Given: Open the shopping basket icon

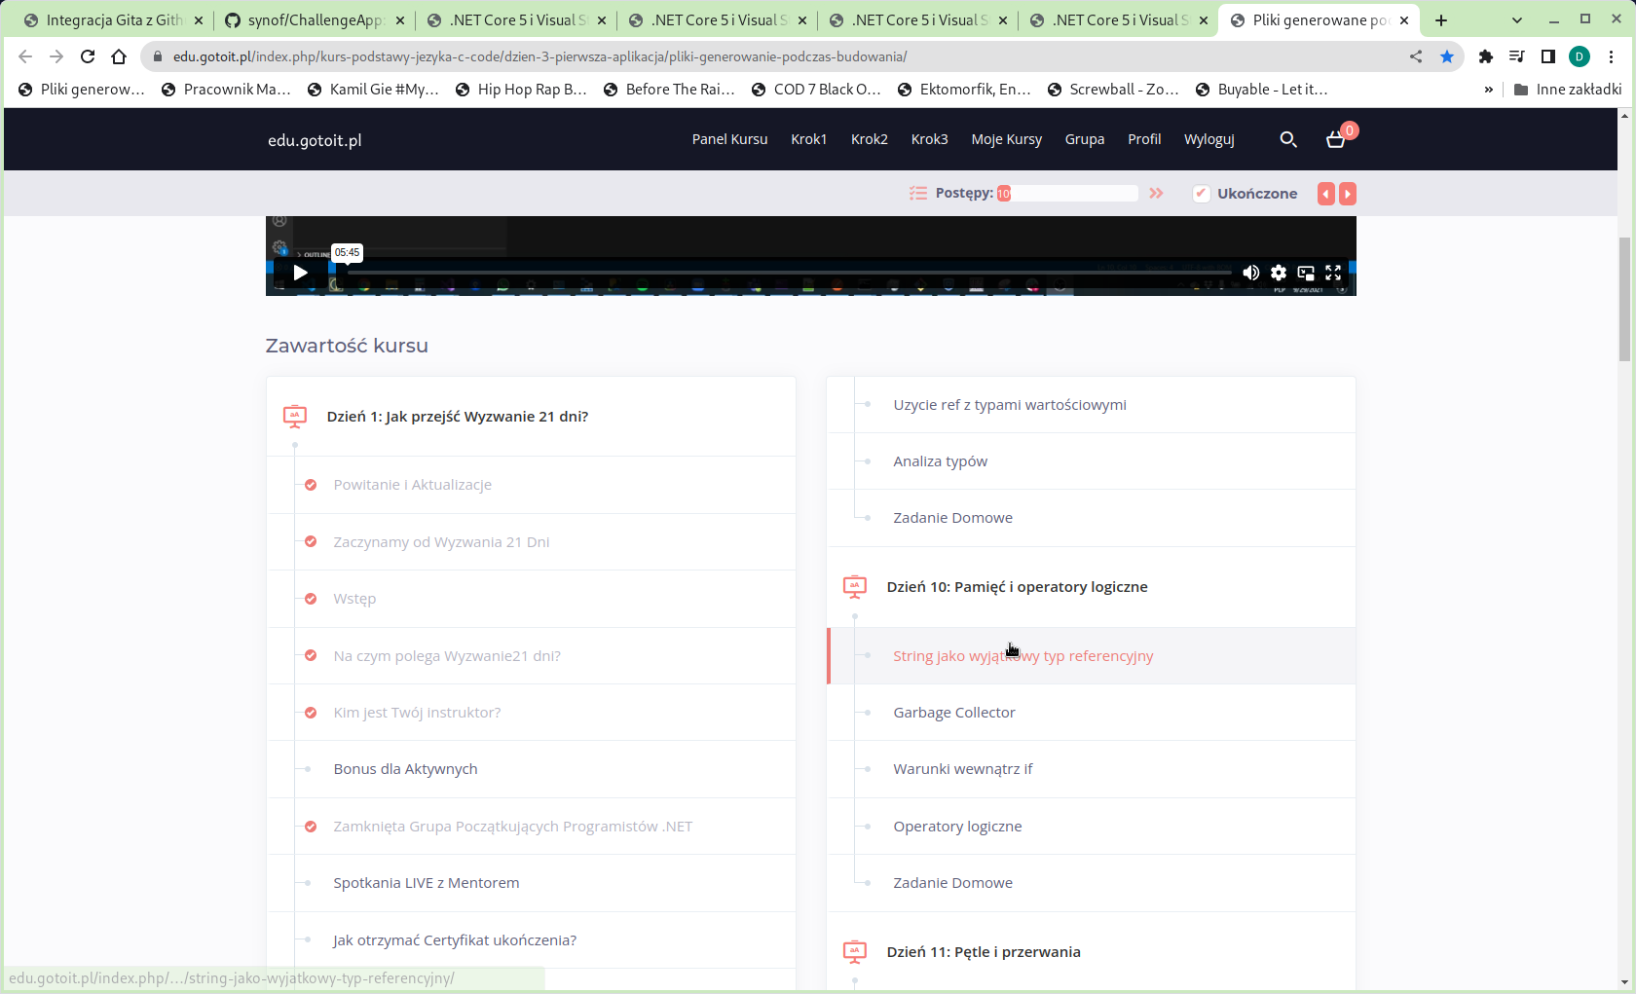Looking at the screenshot, I should pyautogui.click(x=1336, y=139).
